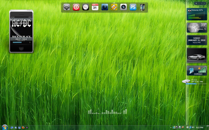
Task: Open the 39° Houston, TX weather gadget
Action: (197, 28)
